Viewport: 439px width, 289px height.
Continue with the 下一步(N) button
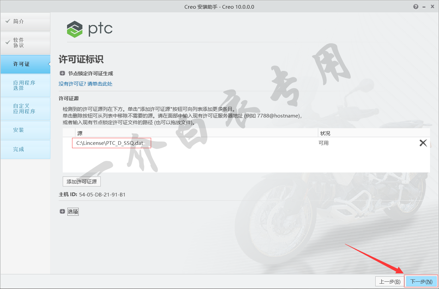pyautogui.click(x=421, y=282)
